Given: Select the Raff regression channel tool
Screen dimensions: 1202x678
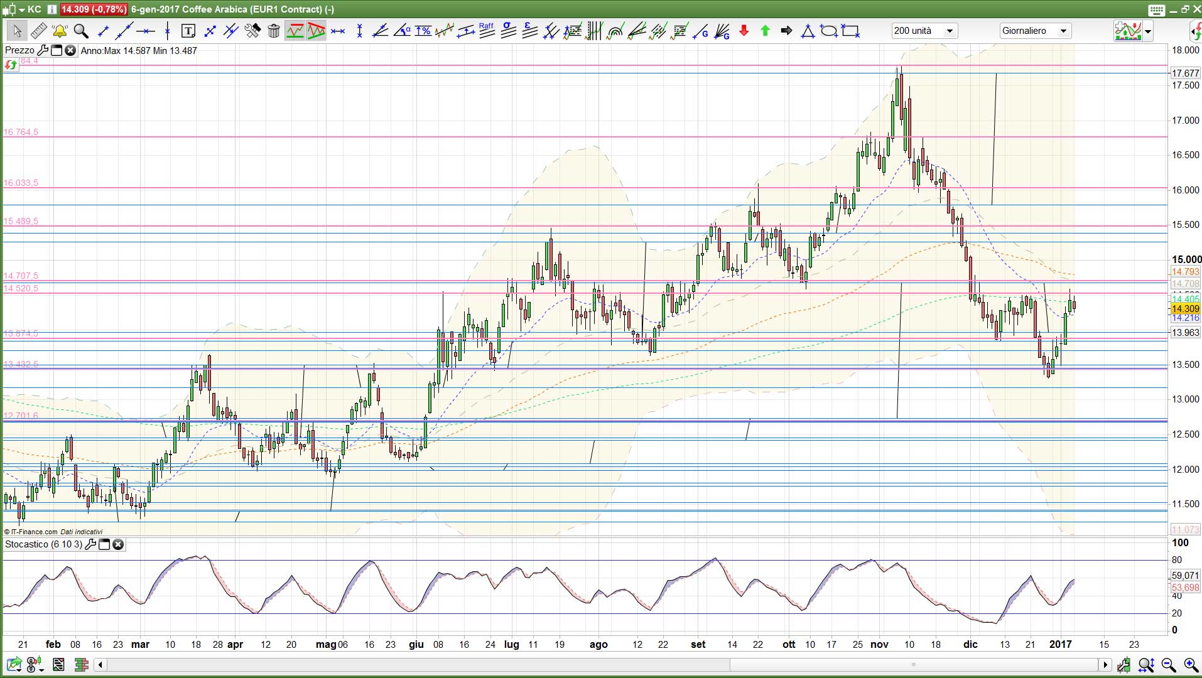Looking at the screenshot, I should click(487, 31).
